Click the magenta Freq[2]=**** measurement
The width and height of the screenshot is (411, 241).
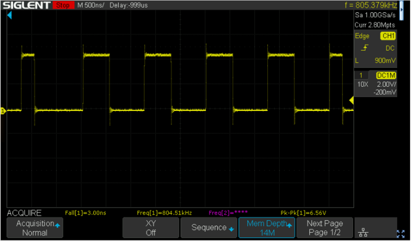coord(228,213)
